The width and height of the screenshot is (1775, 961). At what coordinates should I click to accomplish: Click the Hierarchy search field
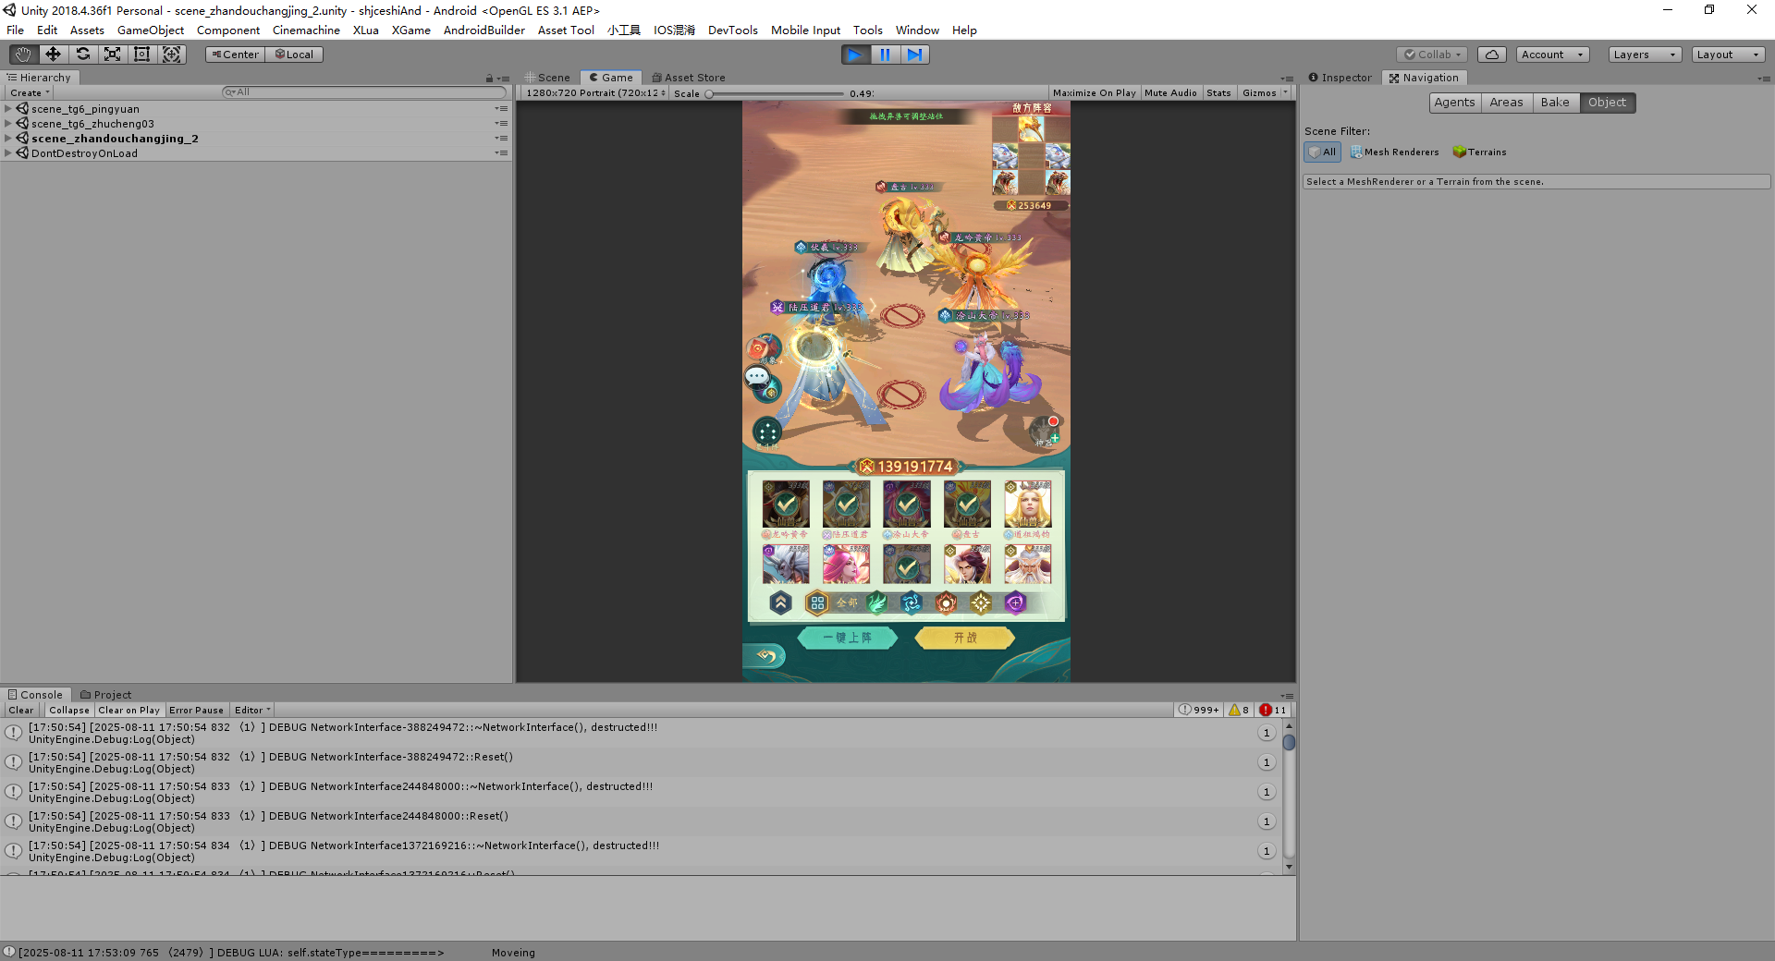364,92
